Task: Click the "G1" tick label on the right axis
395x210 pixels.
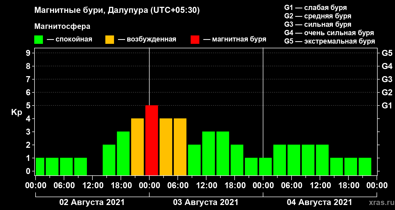Action: tap(387, 106)
